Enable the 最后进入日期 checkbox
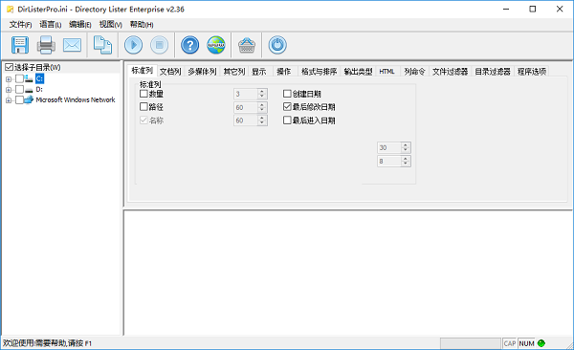574x350 pixels. 287,120
